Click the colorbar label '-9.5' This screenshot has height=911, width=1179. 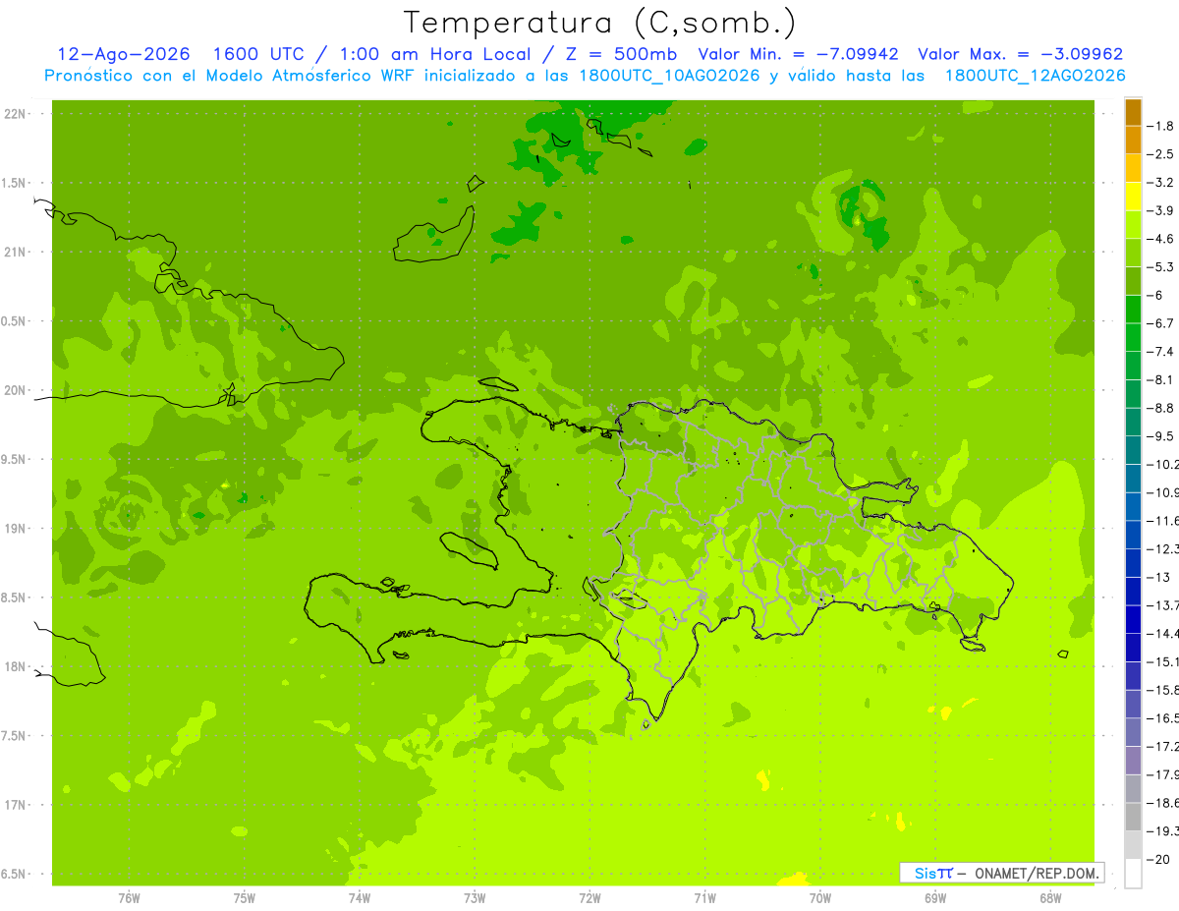tap(1159, 436)
